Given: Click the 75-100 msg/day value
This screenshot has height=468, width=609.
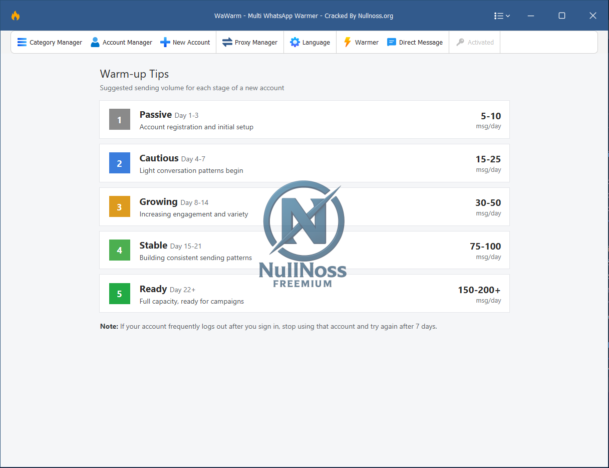Looking at the screenshot, I should click(485, 247).
